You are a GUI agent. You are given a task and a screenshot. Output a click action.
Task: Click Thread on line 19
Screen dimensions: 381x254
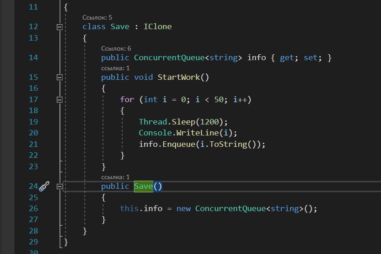pyautogui.click(x=153, y=122)
